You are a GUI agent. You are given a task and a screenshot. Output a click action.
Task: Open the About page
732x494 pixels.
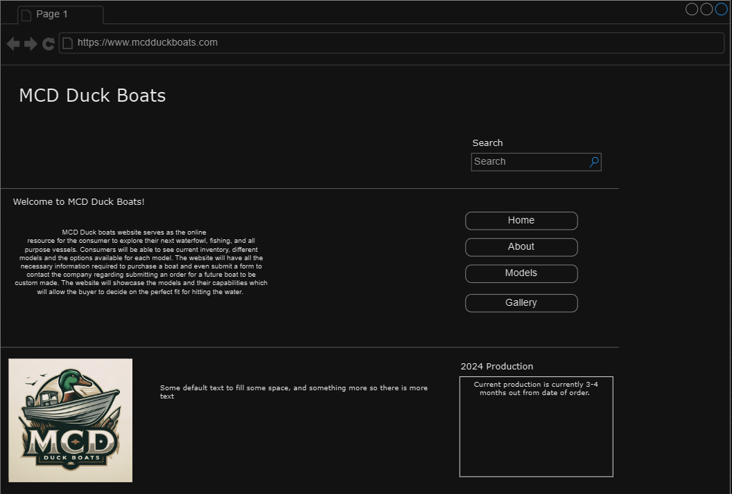(521, 247)
